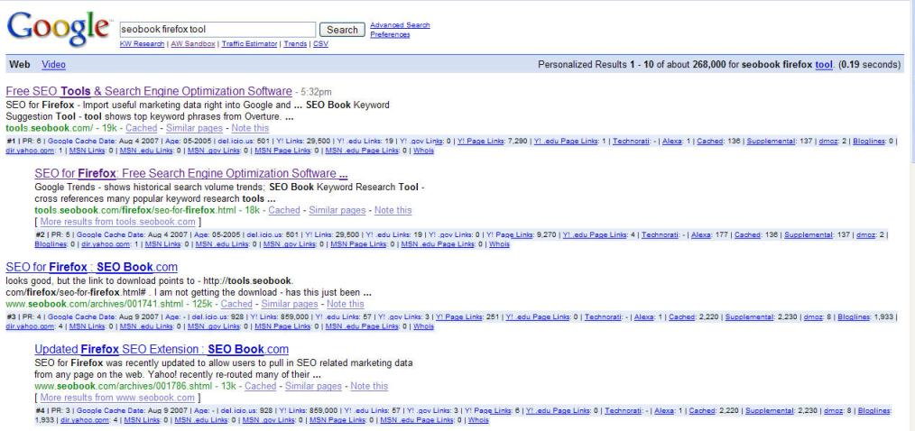Open 'Free SEO Tools & Search Engine Optimization Software' result
This screenshot has width=915, height=431.
tap(149, 92)
